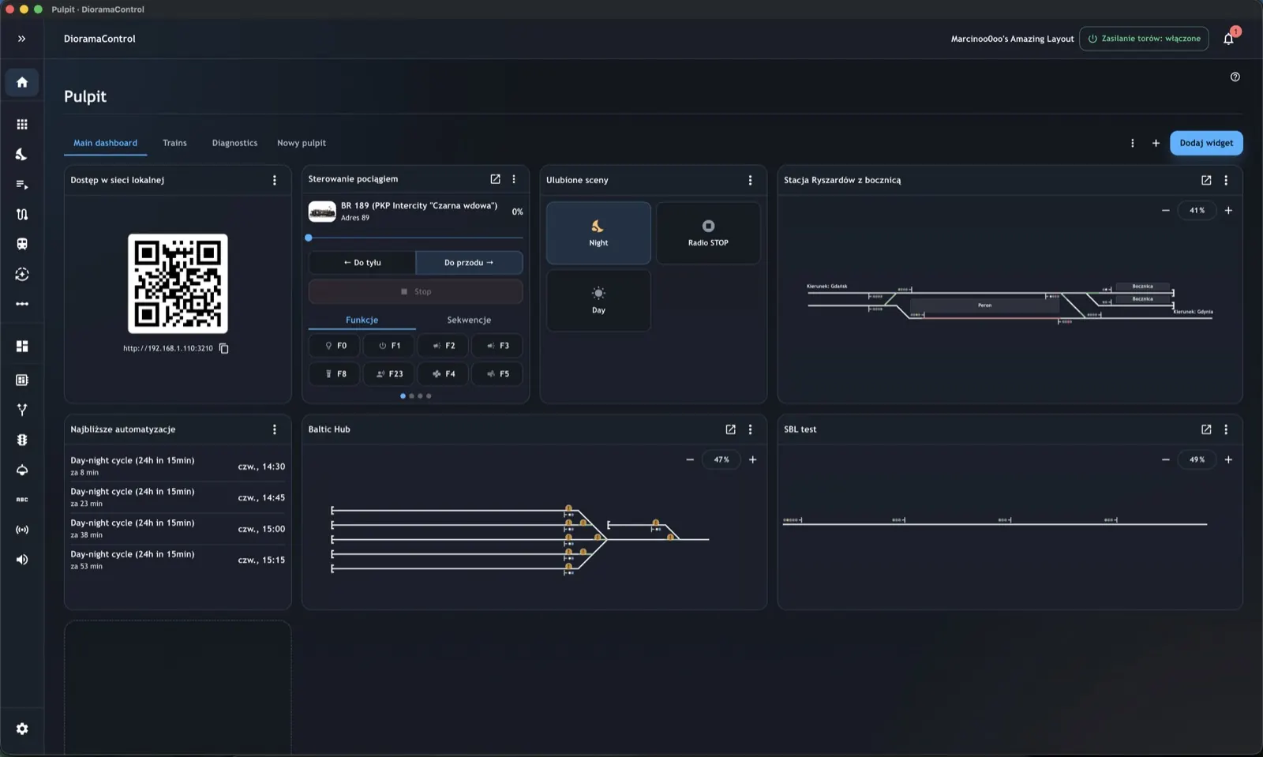Open Najbliższe automatyzacje widget menu
This screenshot has height=757, width=1263.
[275, 429]
